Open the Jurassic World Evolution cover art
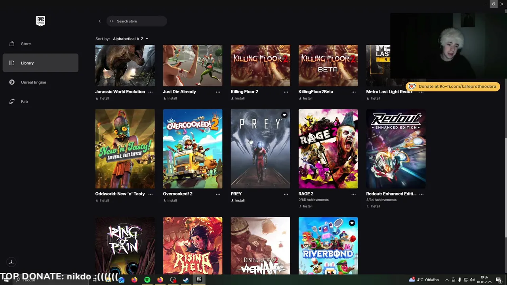This screenshot has width=507, height=285. 125,65
